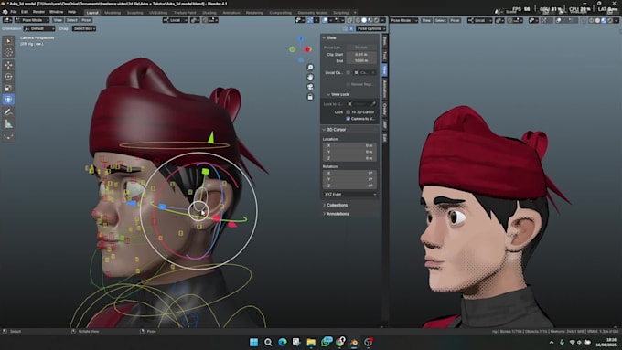Open the Pose Options dropdown
Image resolution: width=622 pixels, height=350 pixels.
pos(370,28)
